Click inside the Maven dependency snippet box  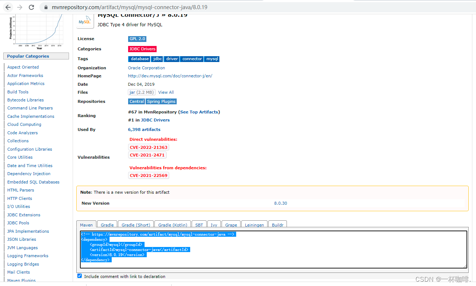(273, 250)
